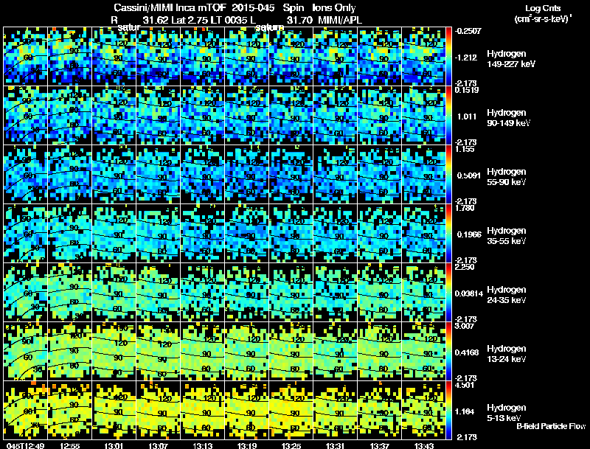Click the color bar beside Hydrogen 24-35 keV

(448, 292)
